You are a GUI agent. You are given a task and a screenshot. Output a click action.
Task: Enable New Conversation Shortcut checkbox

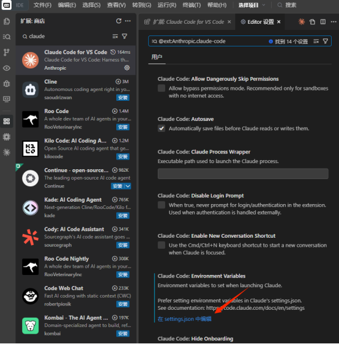coord(162,245)
